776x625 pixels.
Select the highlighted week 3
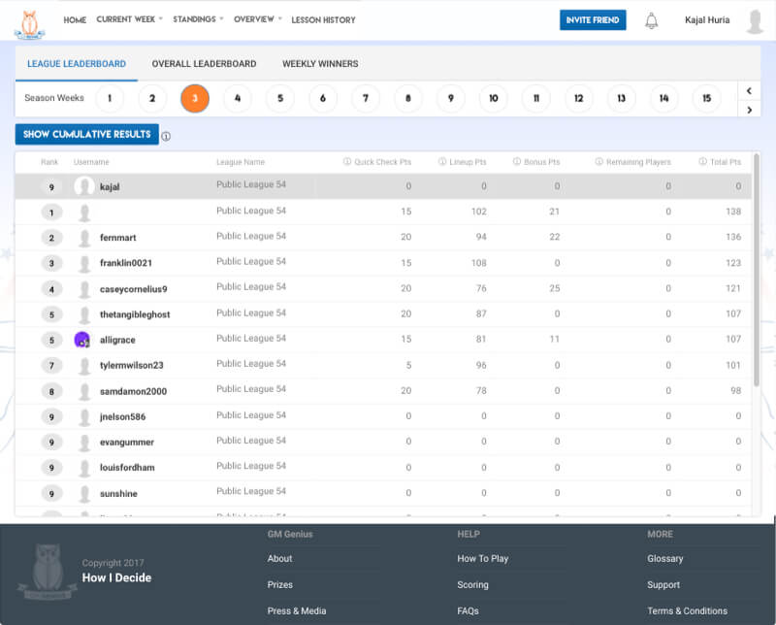pyautogui.click(x=195, y=98)
